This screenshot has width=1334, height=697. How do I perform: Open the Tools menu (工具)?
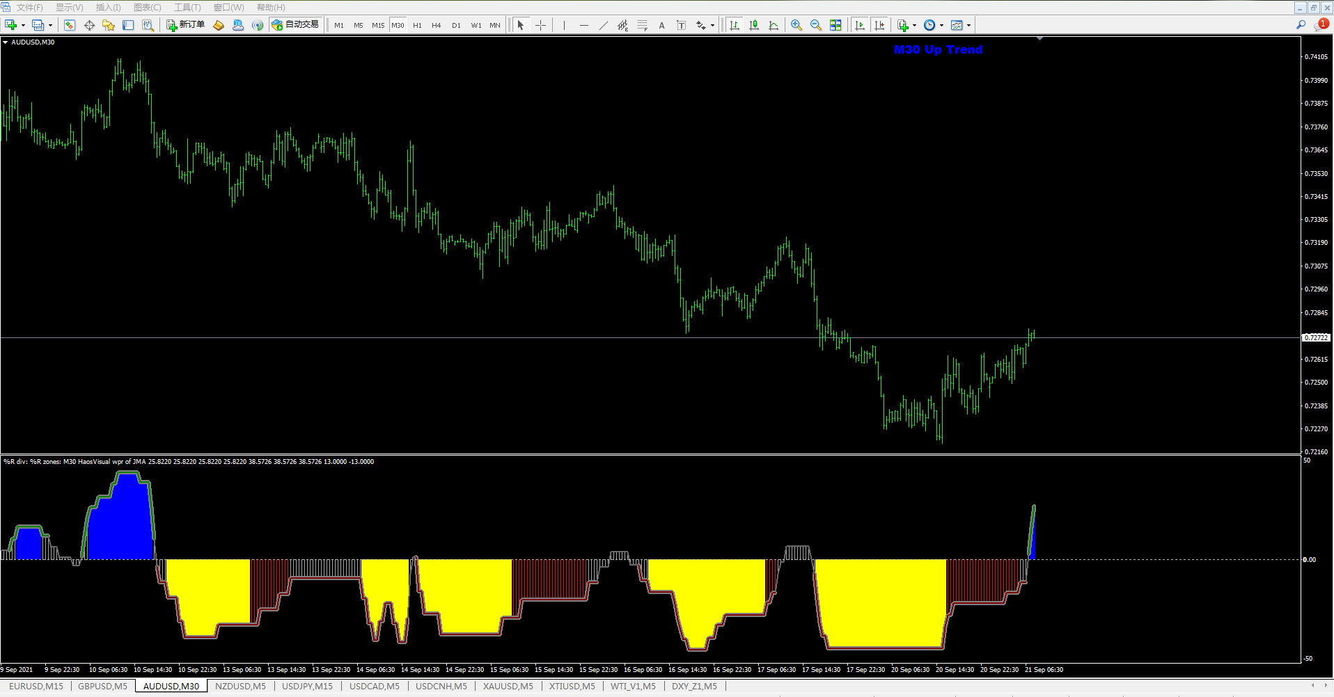tap(187, 8)
